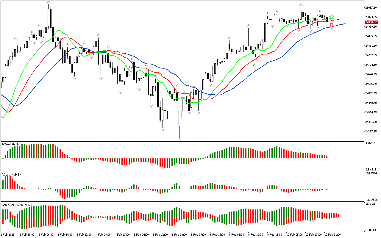
Task: Click the green up arrow signal
Action: click(332, 16)
